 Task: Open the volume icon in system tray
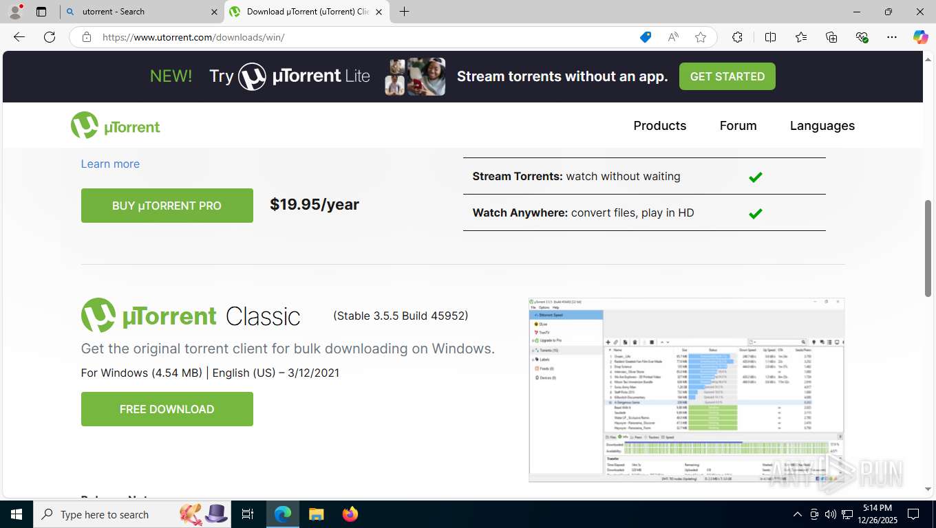(831, 514)
